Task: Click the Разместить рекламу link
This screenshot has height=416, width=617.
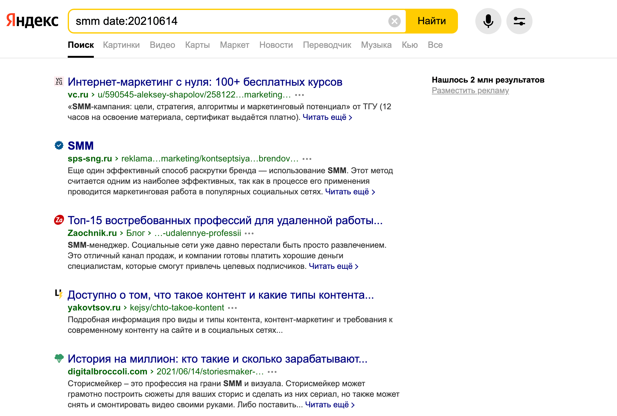Action: tap(470, 91)
